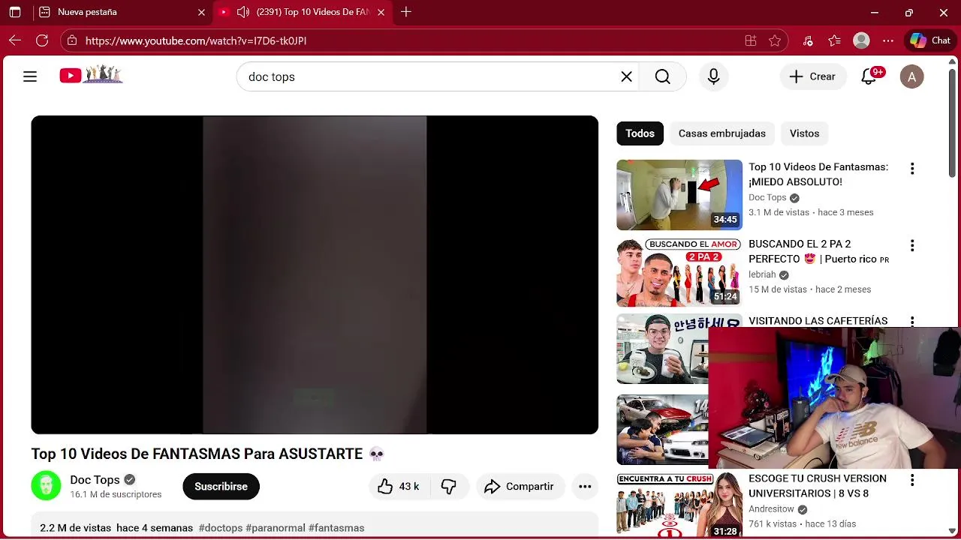Open notifications bell
The height and width of the screenshot is (540, 961).
[869, 76]
